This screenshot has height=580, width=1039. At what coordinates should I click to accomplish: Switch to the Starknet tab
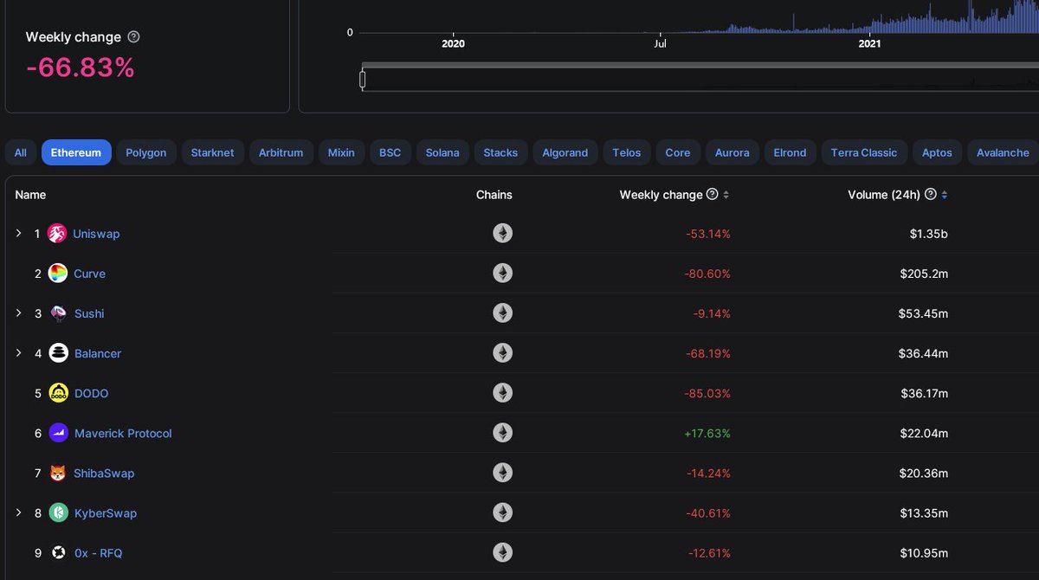click(213, 152)
